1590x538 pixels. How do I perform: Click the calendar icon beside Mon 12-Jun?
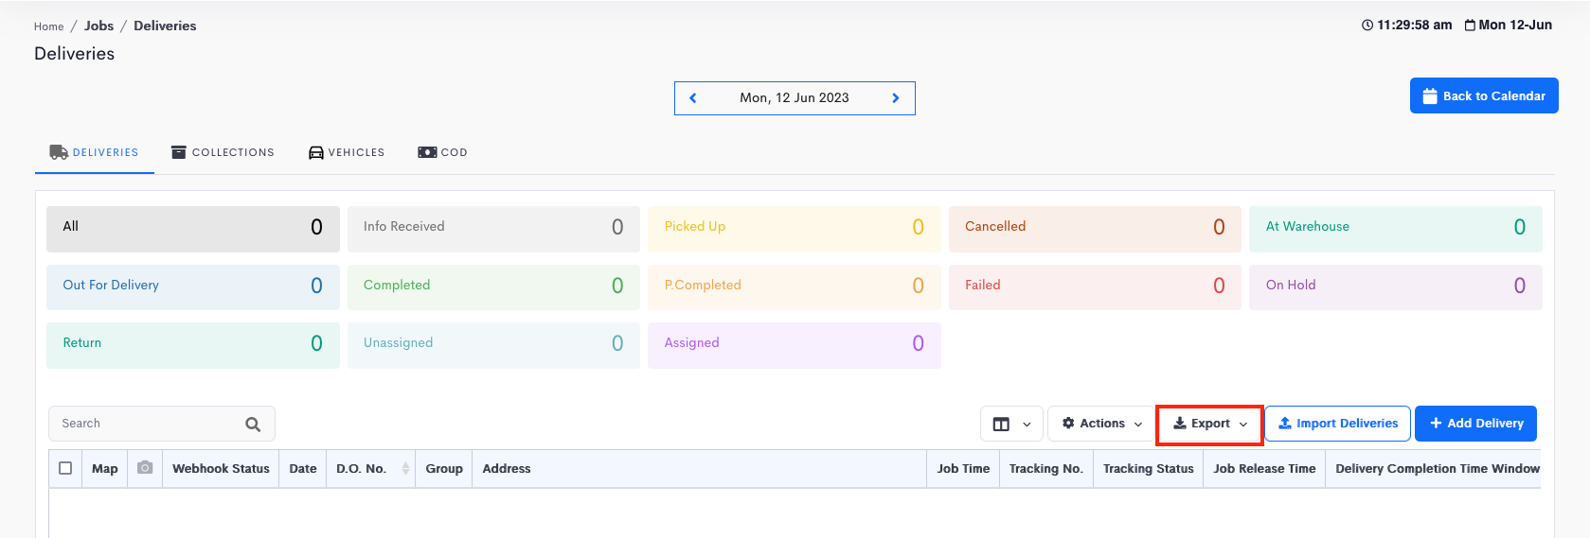click(1470, 26)
